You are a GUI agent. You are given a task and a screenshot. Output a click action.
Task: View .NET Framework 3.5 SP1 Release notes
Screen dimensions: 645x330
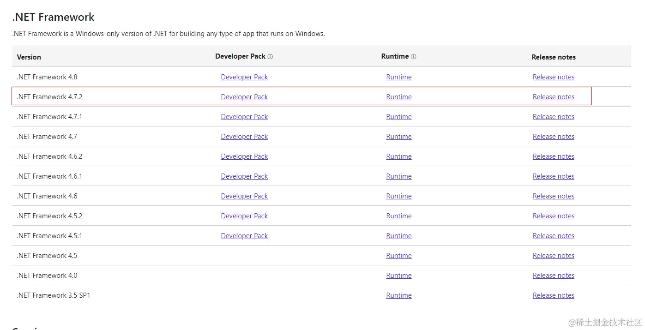554,295
